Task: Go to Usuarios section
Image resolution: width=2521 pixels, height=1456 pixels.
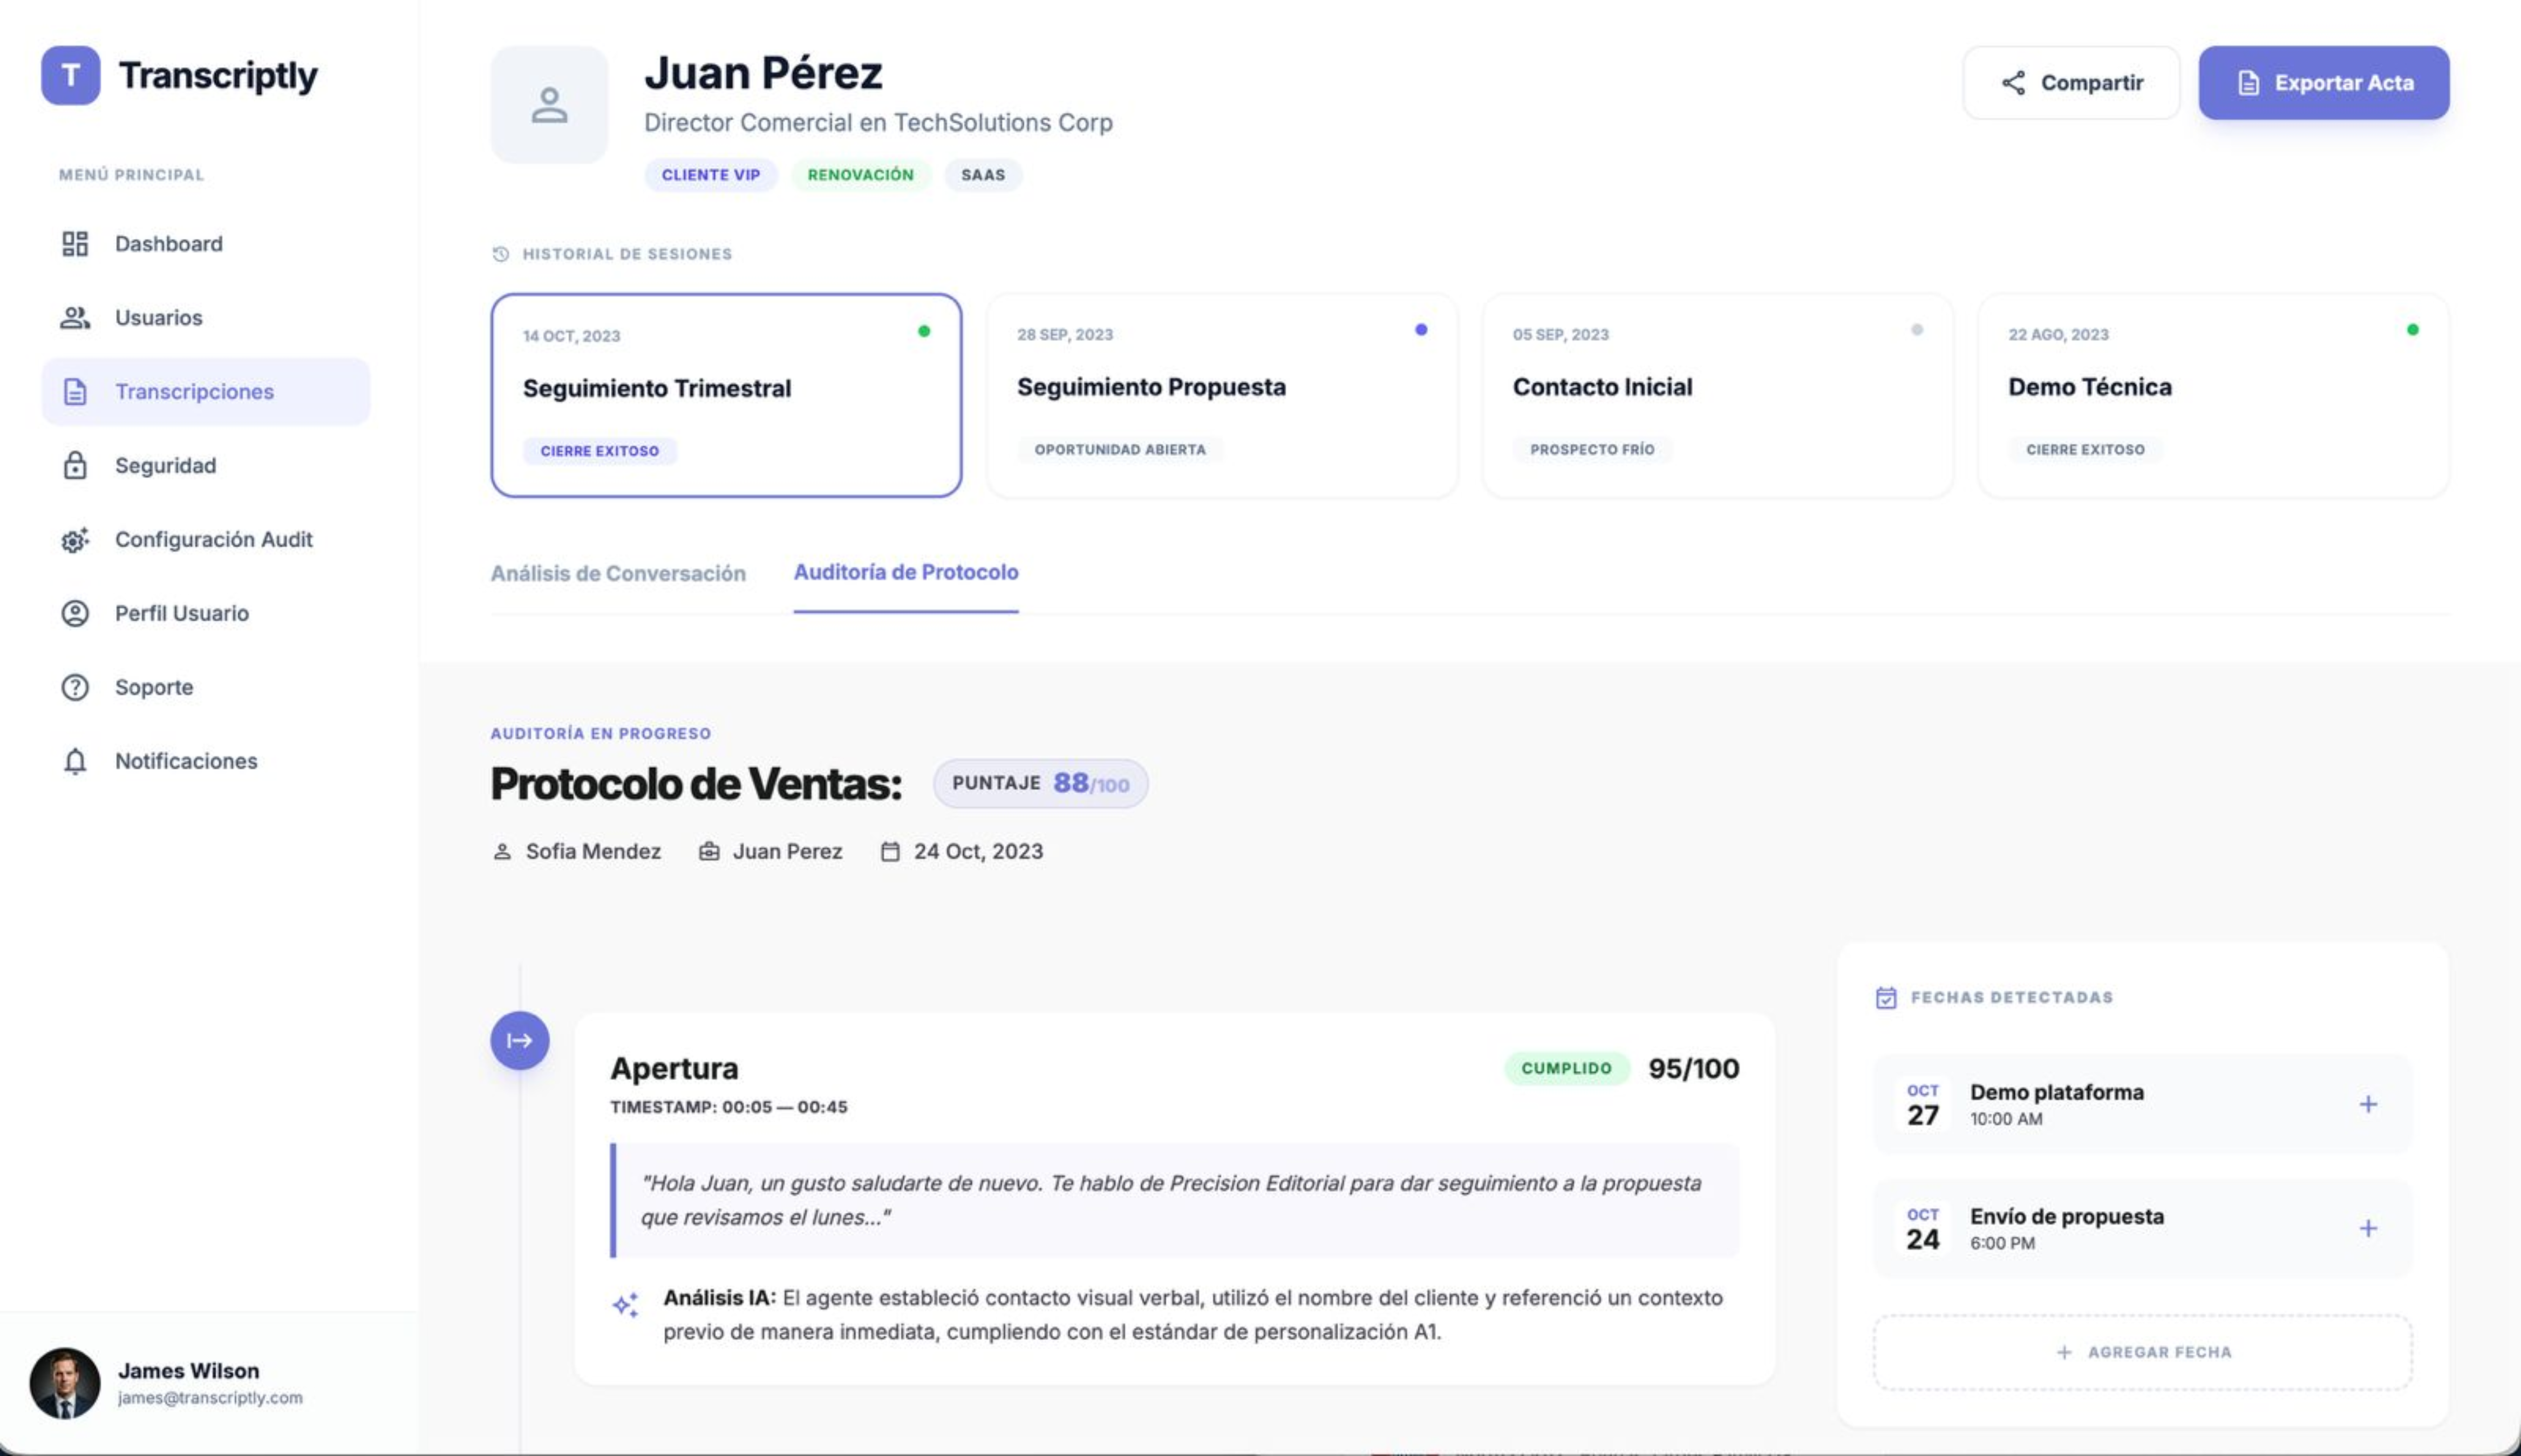Action: (x=205, y=318)
